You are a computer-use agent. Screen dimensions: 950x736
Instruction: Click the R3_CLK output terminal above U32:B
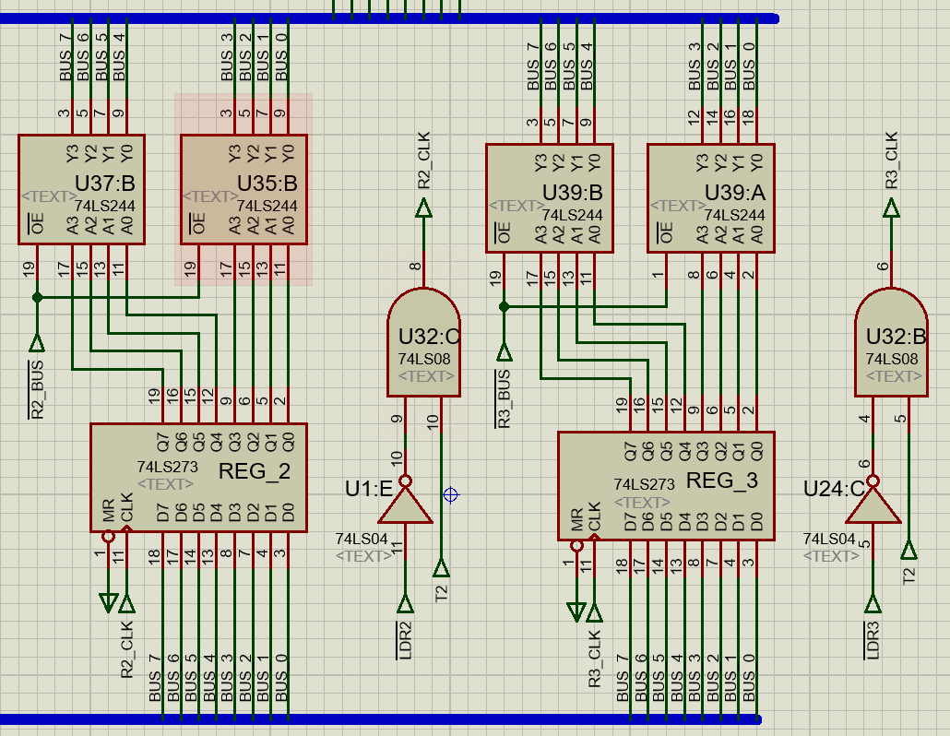tap(891, 209)
